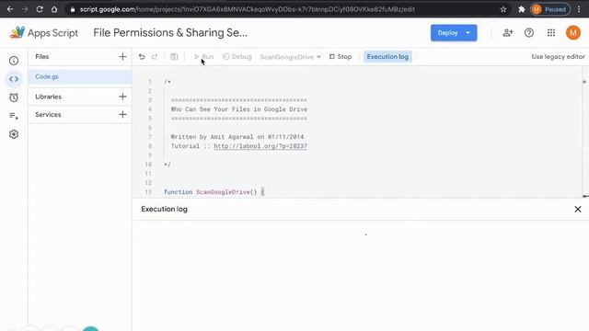Open the Help question mark

tap(529, 33)
